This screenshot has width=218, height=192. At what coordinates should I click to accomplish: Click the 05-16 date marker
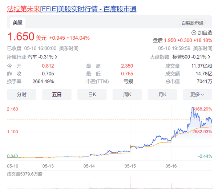pyautogui.click(x=171, y=166)
